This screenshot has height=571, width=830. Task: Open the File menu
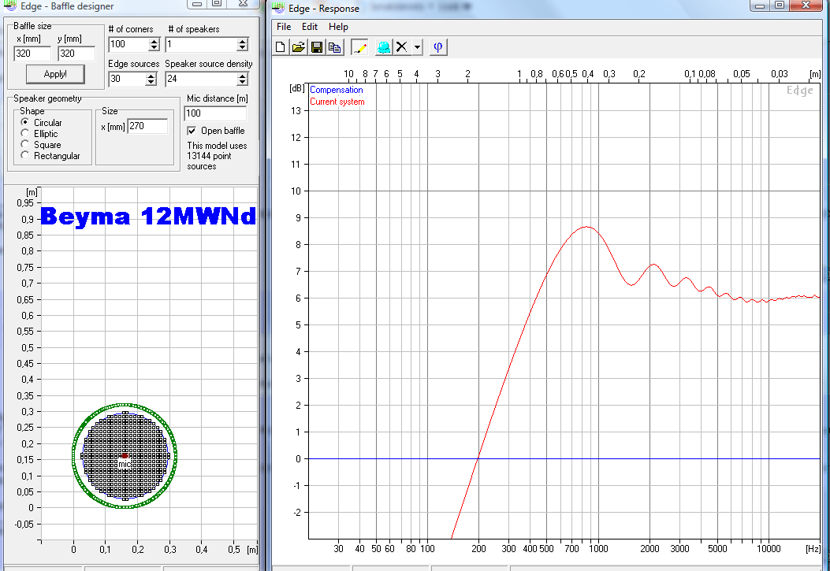point(284,27)
